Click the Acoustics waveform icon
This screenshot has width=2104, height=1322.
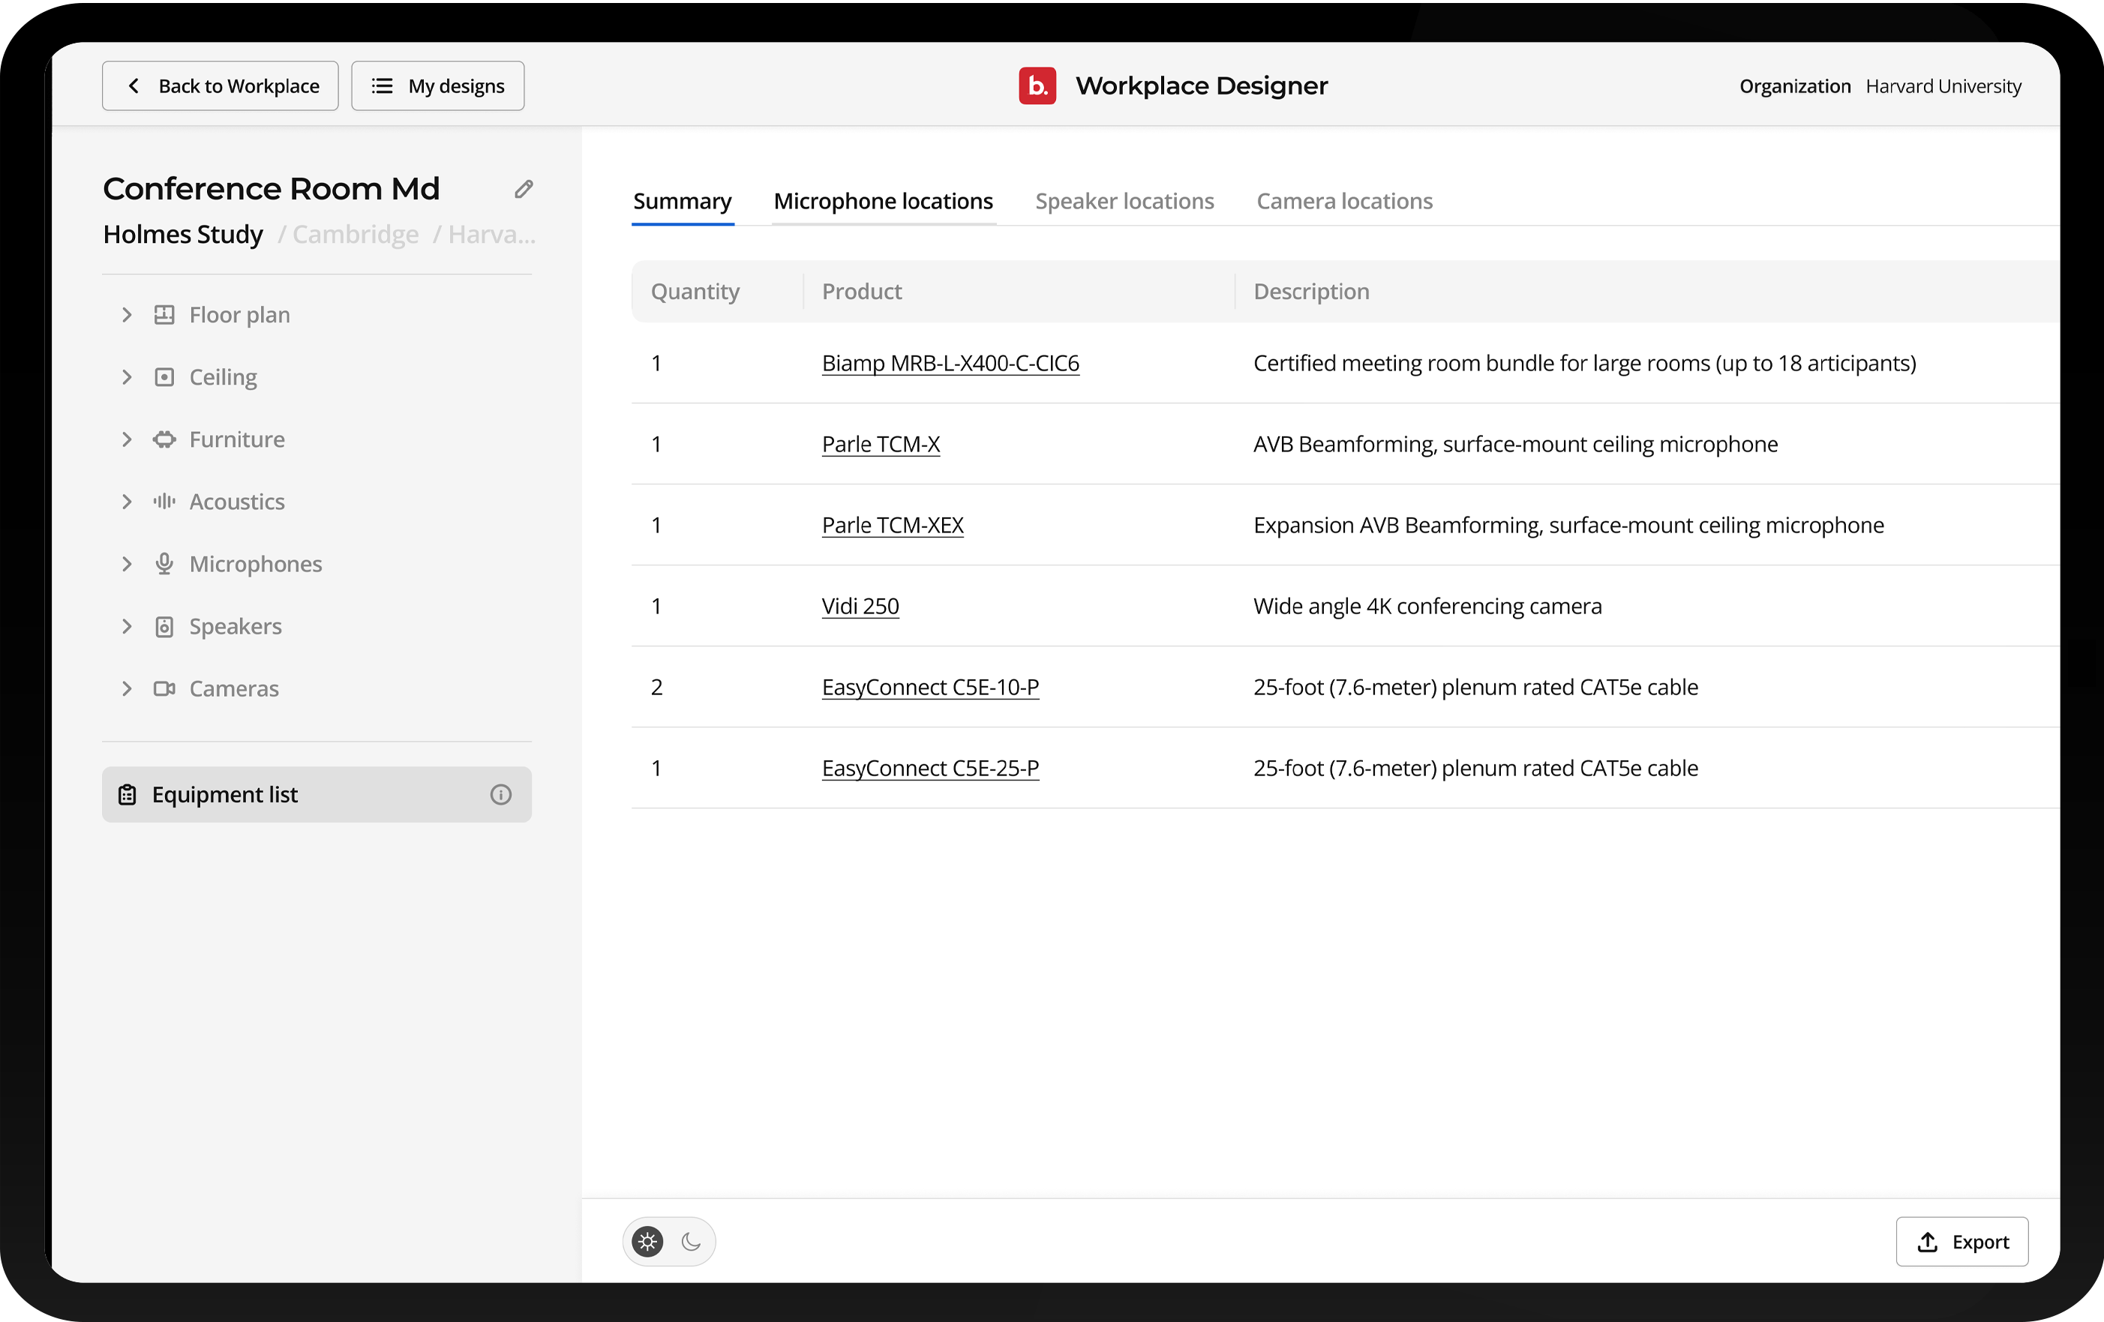(x=164, y=502)
